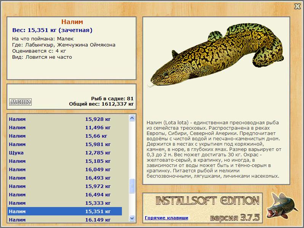This screenshot has height=228, width=304.
Task: Click the Где: Лабынгкыр, Жемчужина Оймякона line
Action: point(64,45)
